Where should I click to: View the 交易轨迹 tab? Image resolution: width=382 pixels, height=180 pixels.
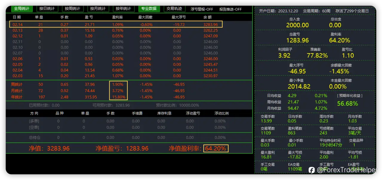point(174,9)
